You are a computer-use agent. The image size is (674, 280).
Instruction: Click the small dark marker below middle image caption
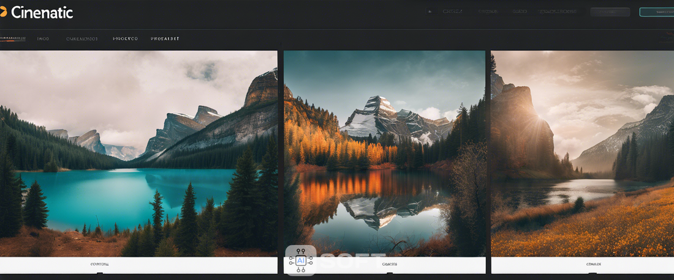390,273
